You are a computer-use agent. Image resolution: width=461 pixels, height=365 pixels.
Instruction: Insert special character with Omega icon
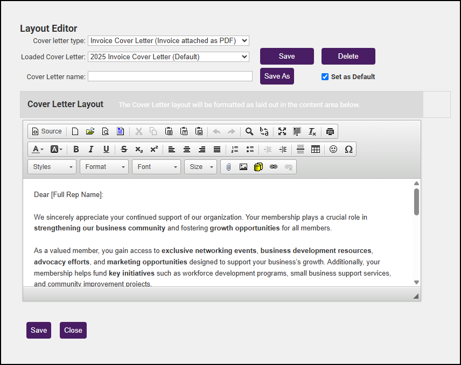point(348,149)
